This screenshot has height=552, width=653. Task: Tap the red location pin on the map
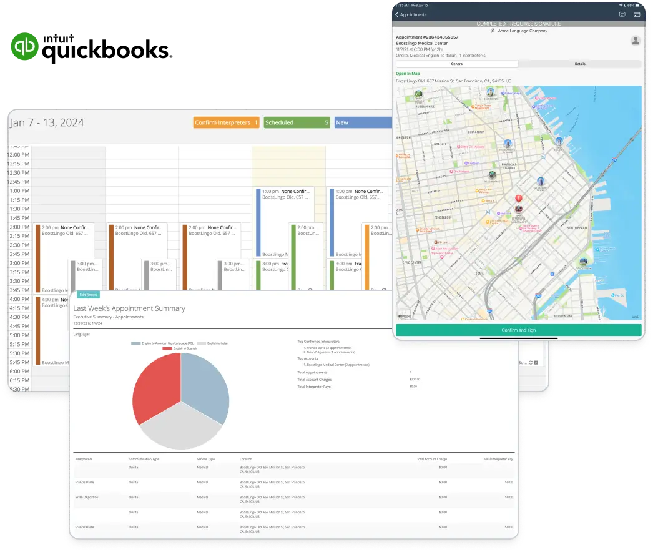[519, 199]
